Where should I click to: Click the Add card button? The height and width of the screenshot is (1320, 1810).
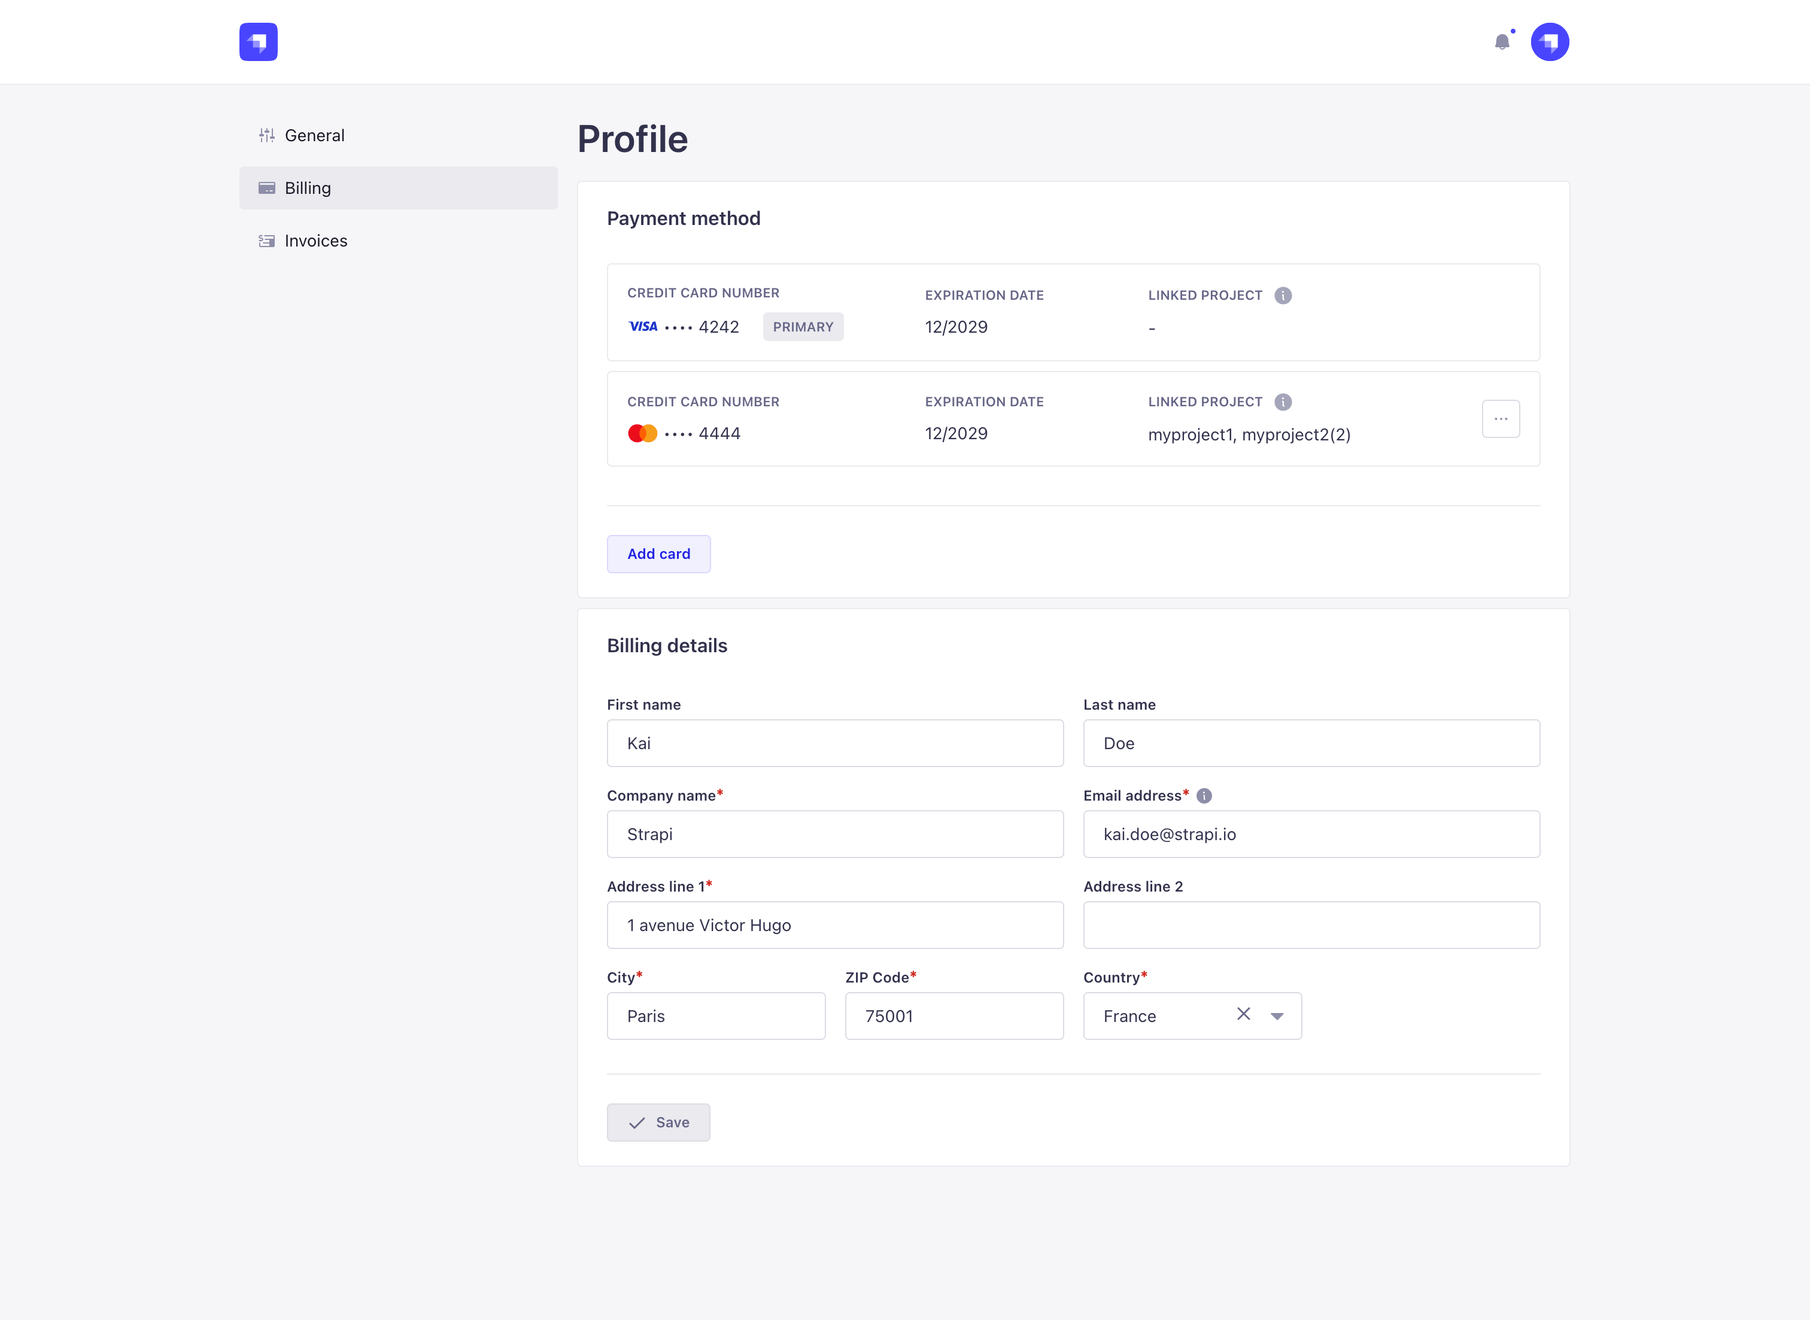[x=658, y=553]
